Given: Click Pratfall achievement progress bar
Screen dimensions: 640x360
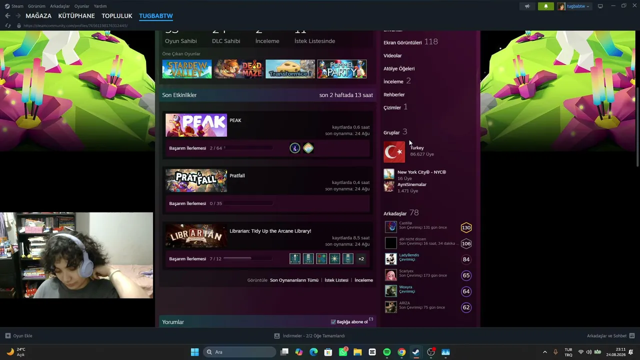Looking at the screenshot, I should coord(248,203).
